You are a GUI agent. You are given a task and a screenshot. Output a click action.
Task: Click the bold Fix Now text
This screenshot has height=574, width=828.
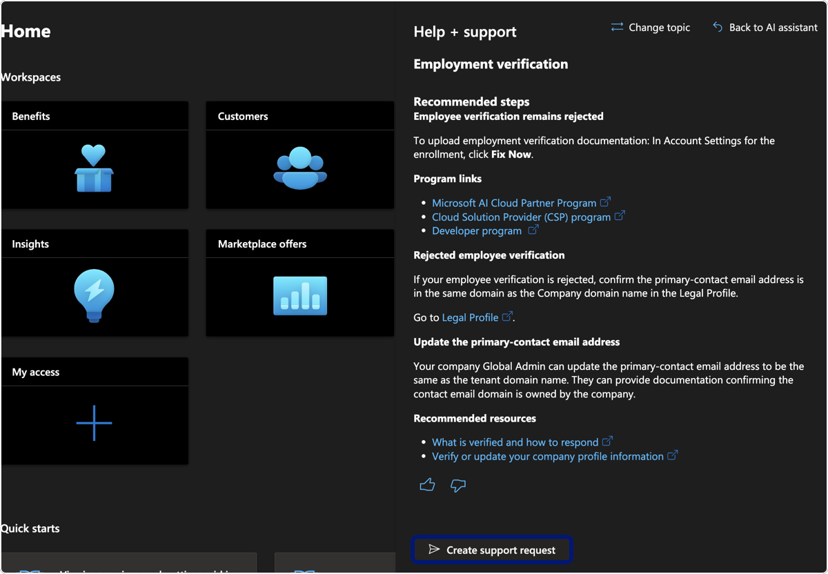coord(511,155)
